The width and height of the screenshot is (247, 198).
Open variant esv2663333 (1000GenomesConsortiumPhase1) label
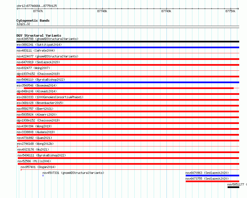tap(50, 97)
